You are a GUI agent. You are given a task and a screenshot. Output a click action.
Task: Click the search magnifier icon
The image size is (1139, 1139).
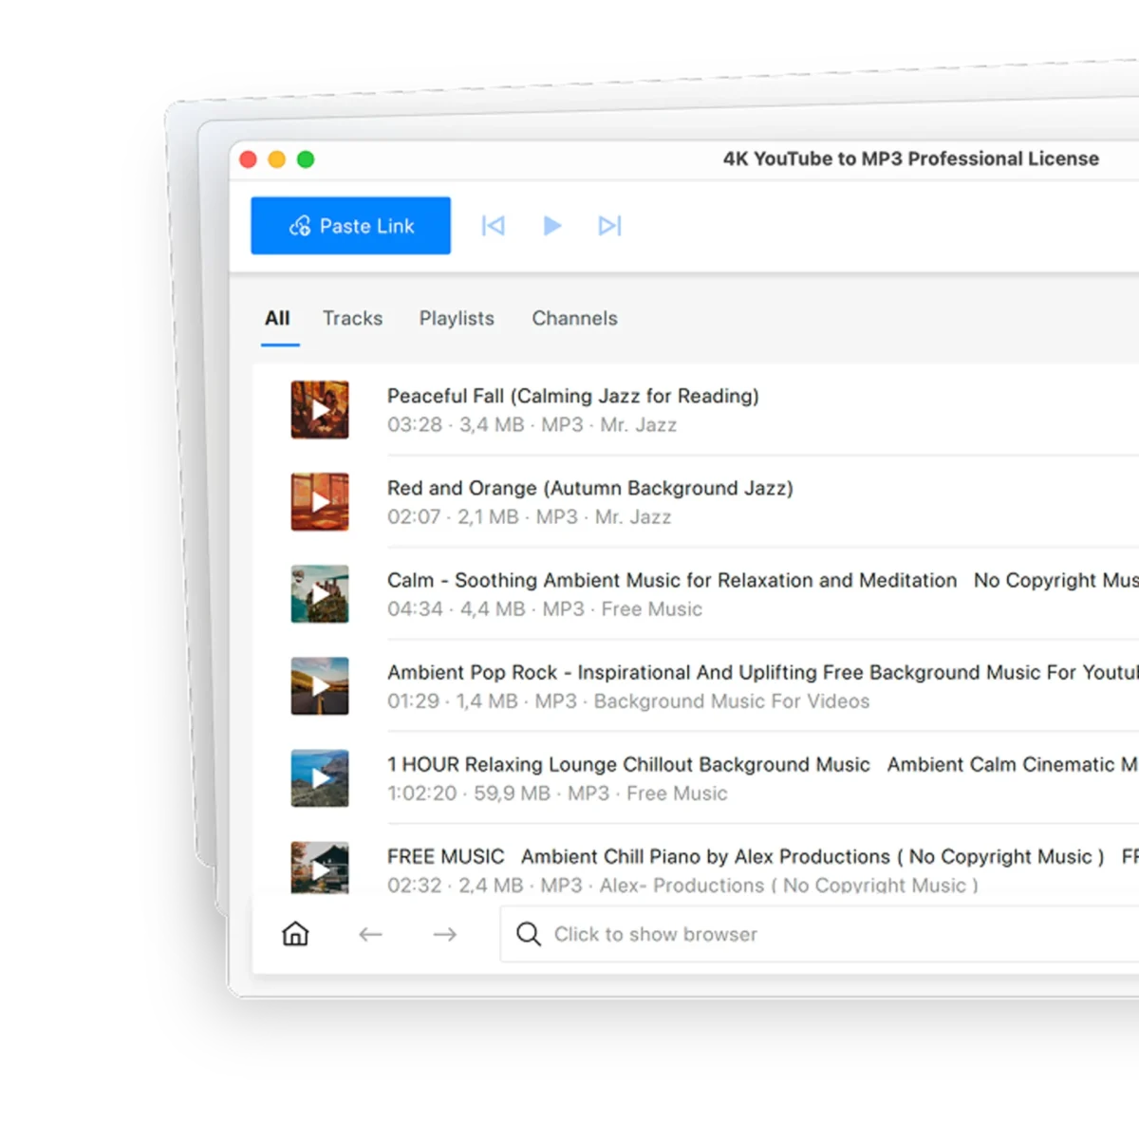[529, 934]
